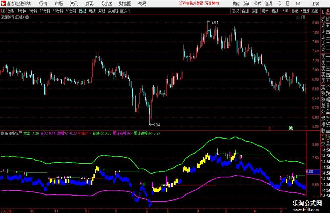The image size is (330, 213).
Task: Click the 多股 multi-stock button
Action: (255, 11)
